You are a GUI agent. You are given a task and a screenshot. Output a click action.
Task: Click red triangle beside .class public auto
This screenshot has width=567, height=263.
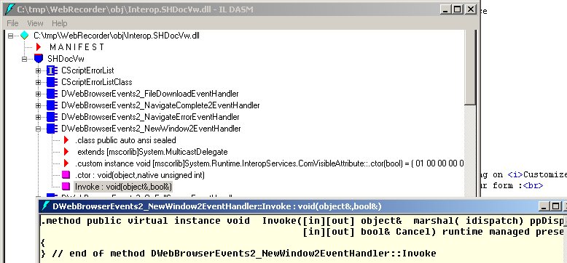(66, 140)
